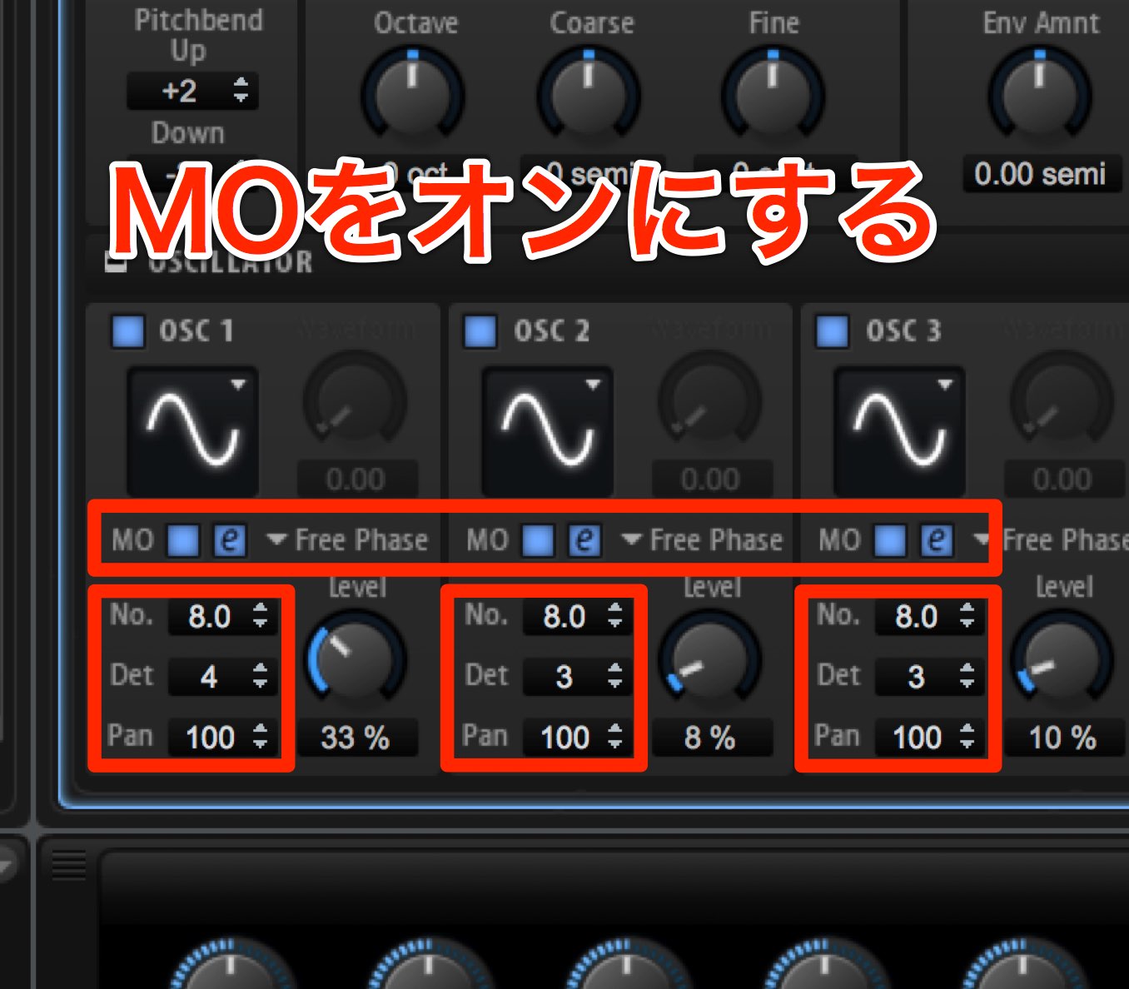This screenshot has height=989, width=1129.
Task: Click OSC 2 Pan stepper arrows
Action: click(x=615, y=737)
